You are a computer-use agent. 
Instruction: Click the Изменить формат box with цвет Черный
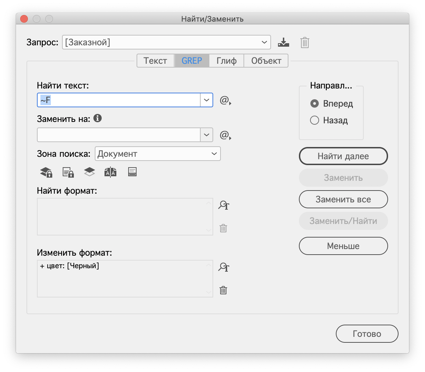pyautogui.click(x=125, y=279)
